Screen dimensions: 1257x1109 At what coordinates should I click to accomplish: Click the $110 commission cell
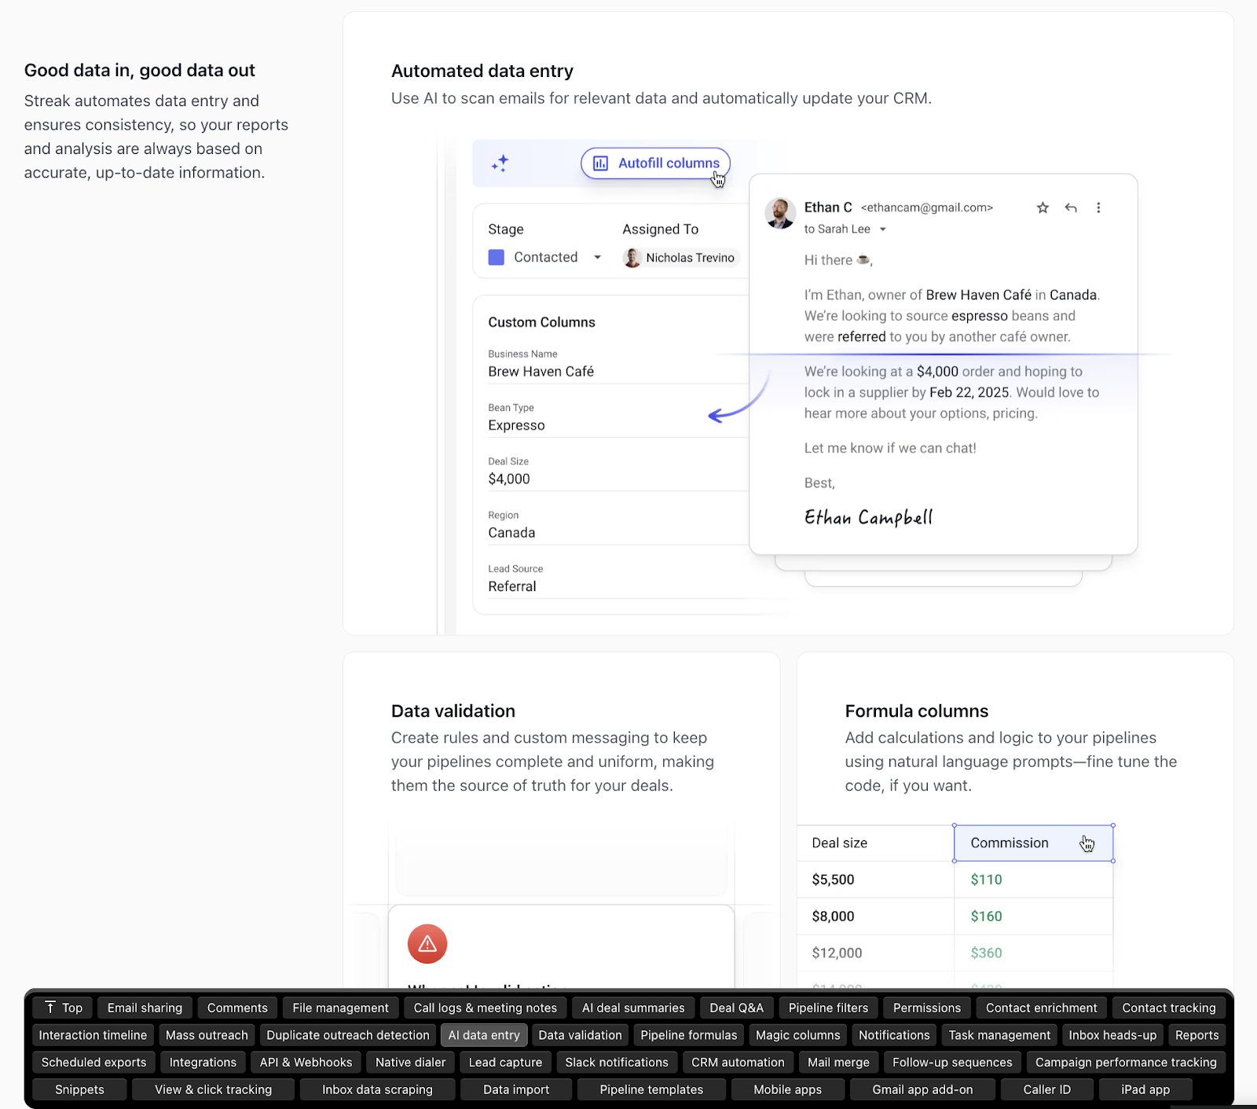point(1033,879)
